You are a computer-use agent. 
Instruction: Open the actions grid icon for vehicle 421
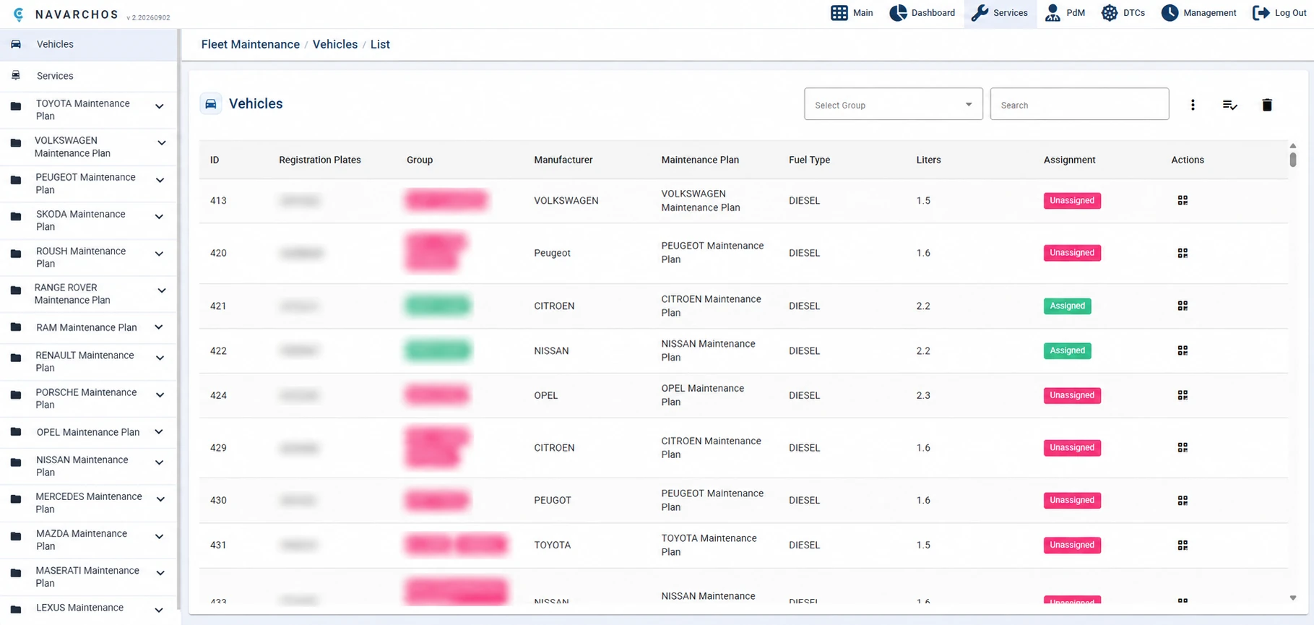pyautogui.click(x=1183, y=306)
